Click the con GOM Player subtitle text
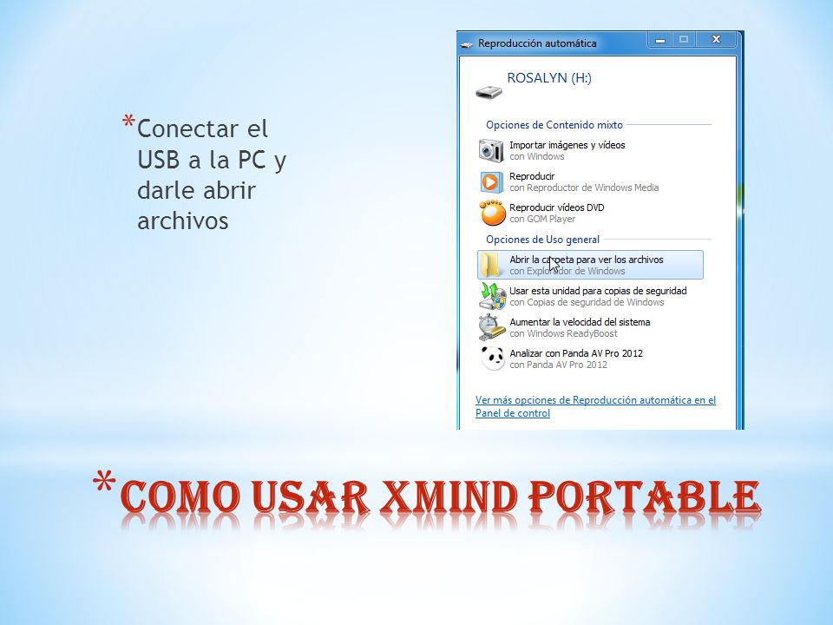 (542, 219)
